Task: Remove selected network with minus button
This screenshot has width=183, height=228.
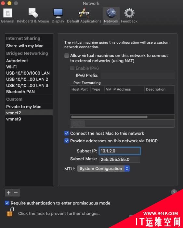Action: coord(16,193)
